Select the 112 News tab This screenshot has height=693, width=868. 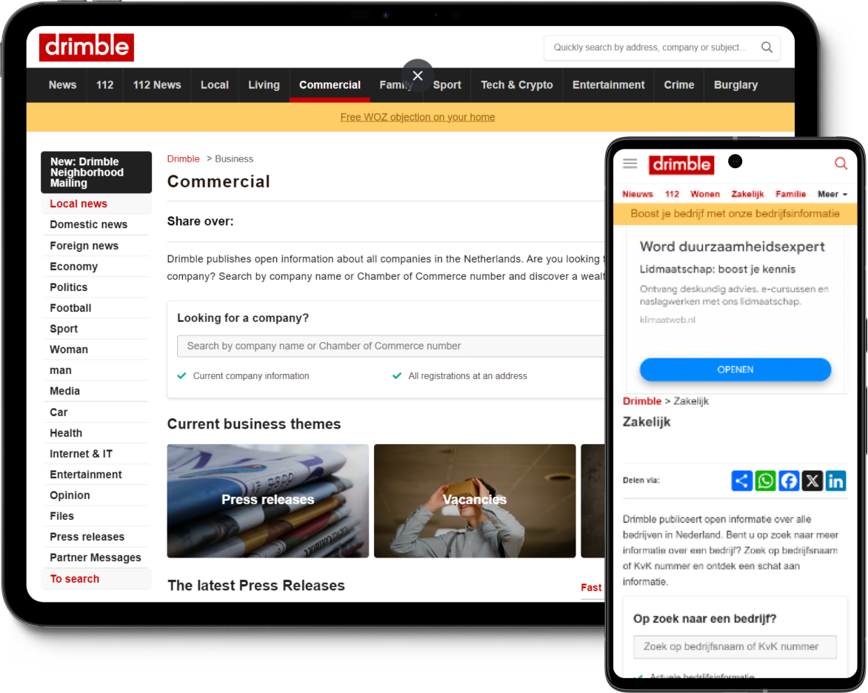point(157,85)
